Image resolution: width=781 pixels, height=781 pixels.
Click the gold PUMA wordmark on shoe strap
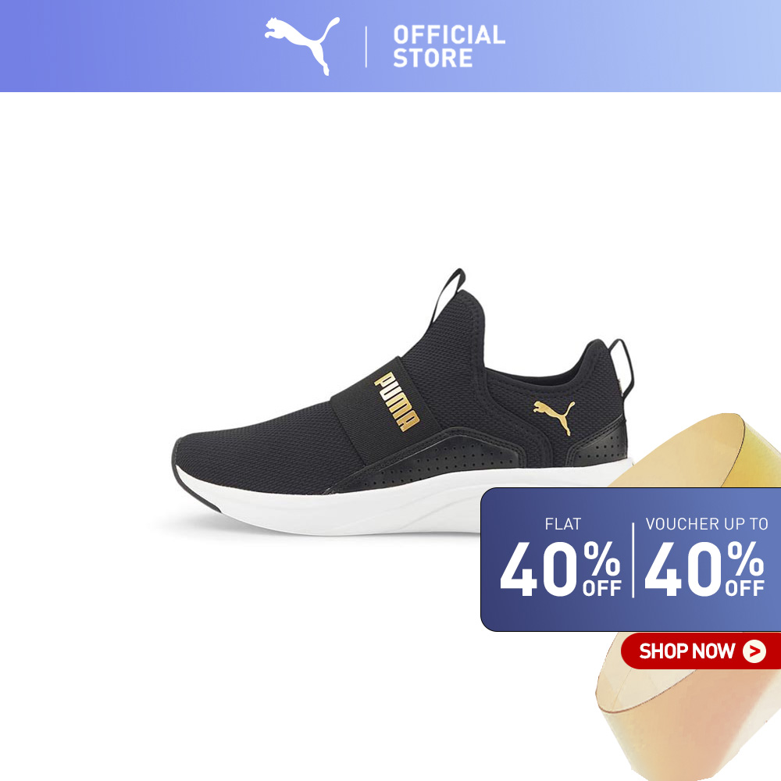tap(397, 401)
